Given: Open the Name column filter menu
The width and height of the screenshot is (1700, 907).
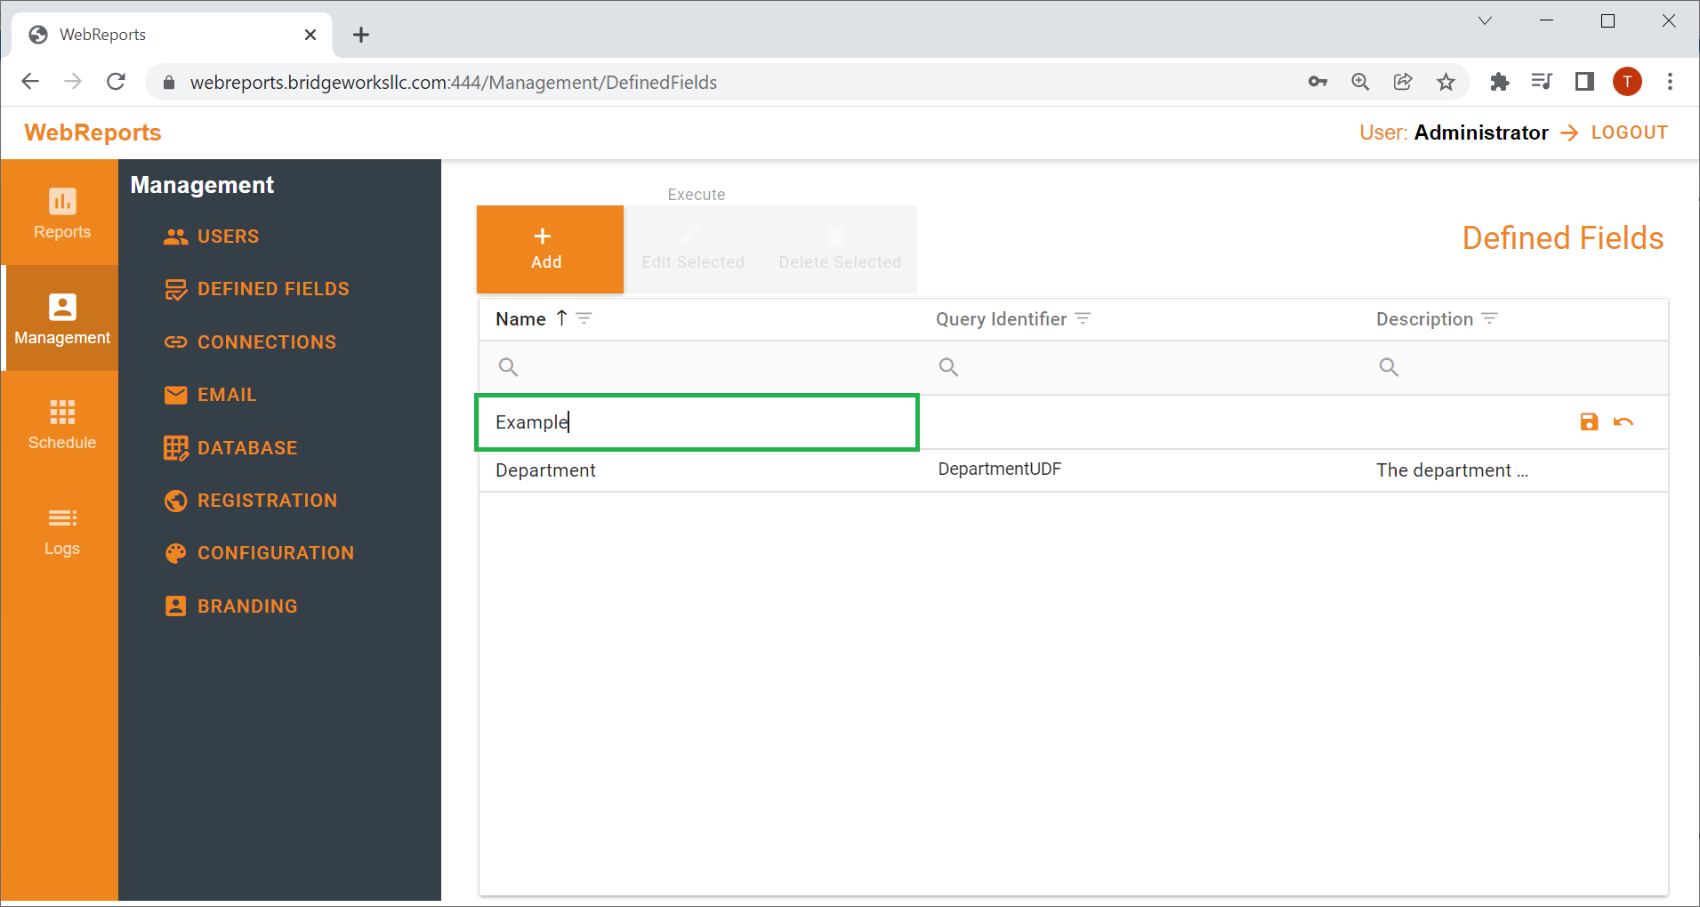Looking at the screenshot, I should [584, 318].
